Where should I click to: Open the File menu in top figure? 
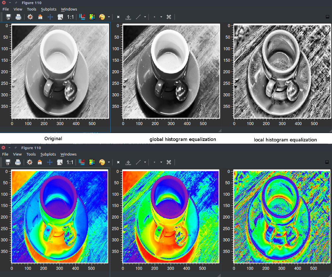click(6, 9)
